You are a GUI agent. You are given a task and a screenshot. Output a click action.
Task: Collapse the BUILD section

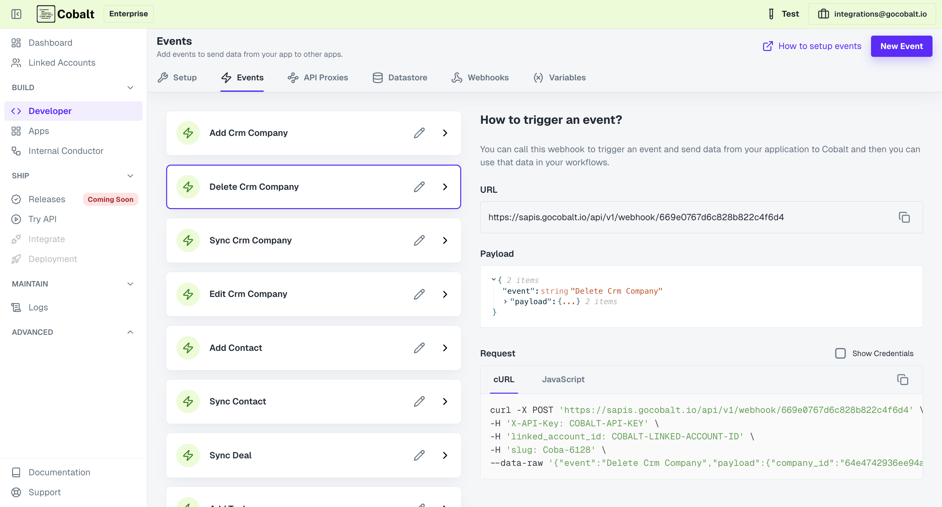[x=130, y=88]
